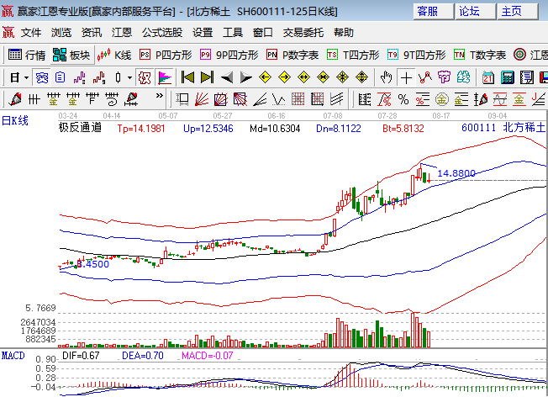The image size is (548, 397).
Task: Click yellow diamond horizontal compress icon
Action: (323, 77)
